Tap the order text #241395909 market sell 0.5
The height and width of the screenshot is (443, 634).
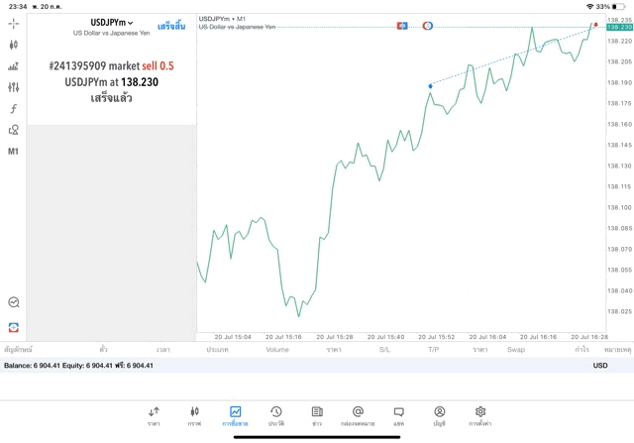pyautogui.click(x=112, y=66)
